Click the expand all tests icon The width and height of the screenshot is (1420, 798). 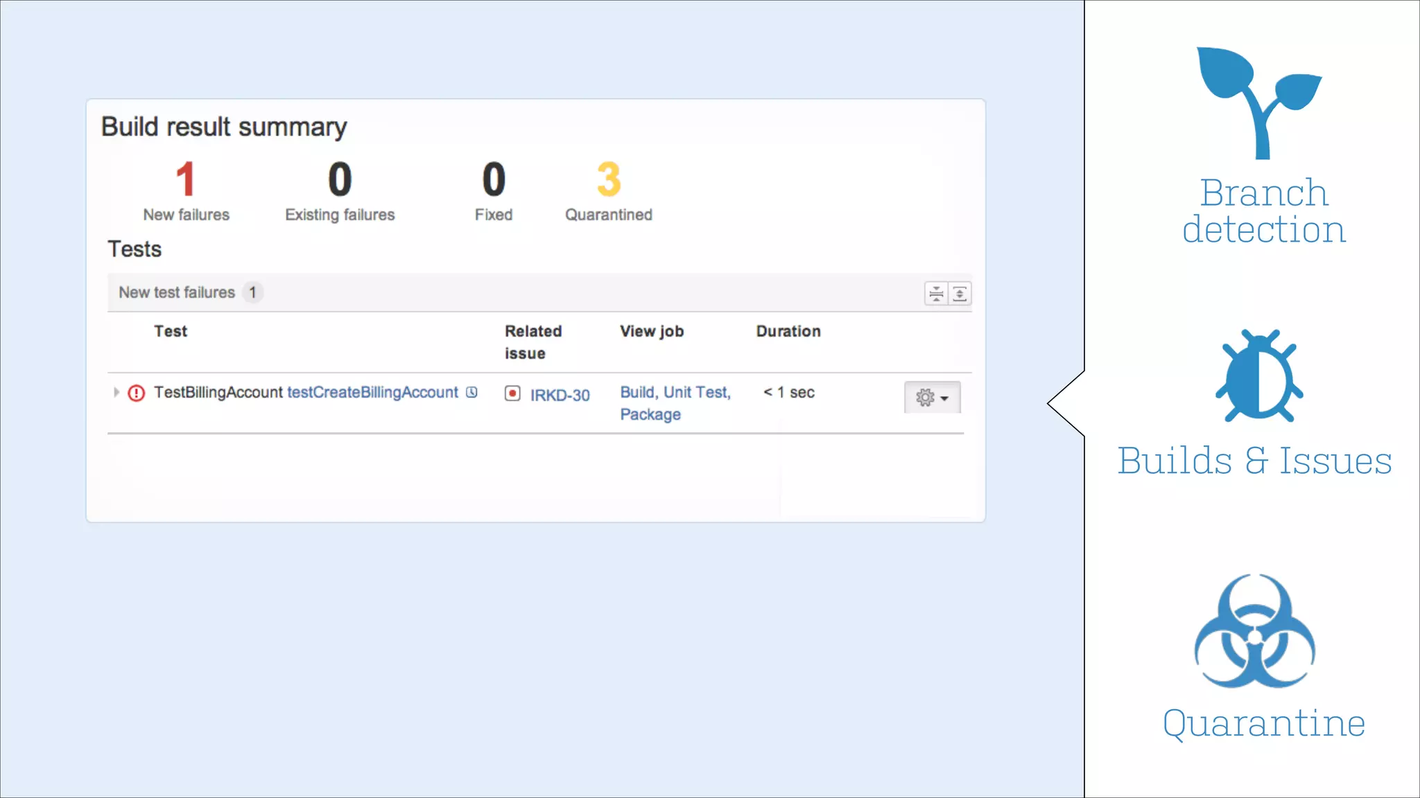point(960,294)
